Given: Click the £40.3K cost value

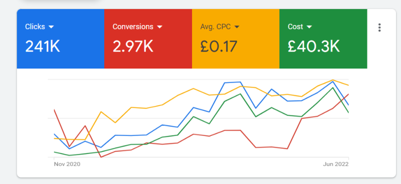Looking at the screenshot, I should pyautogui.click(x=314, y=46).
